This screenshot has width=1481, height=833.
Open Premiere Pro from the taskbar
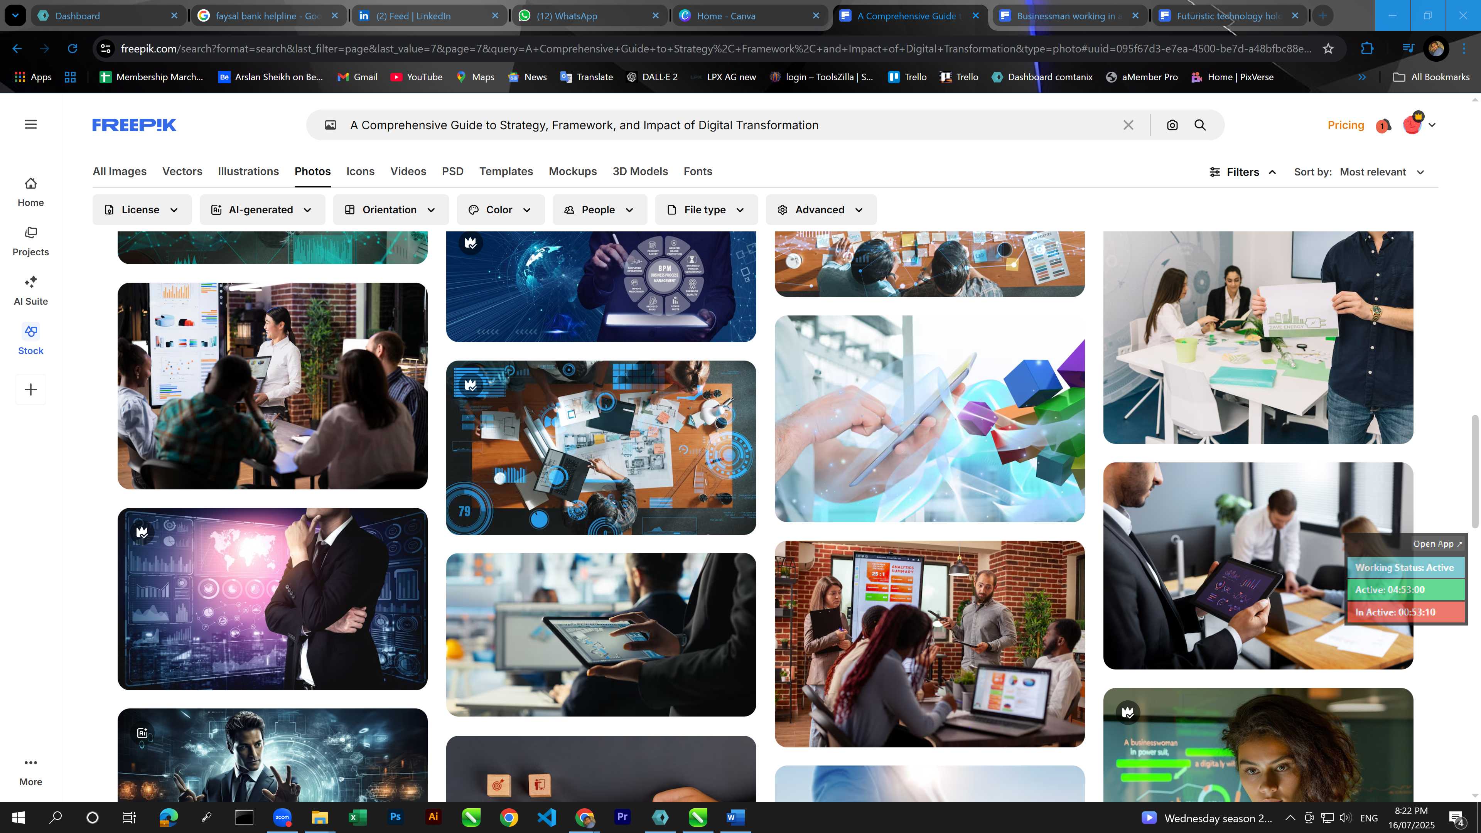point(622,817)
